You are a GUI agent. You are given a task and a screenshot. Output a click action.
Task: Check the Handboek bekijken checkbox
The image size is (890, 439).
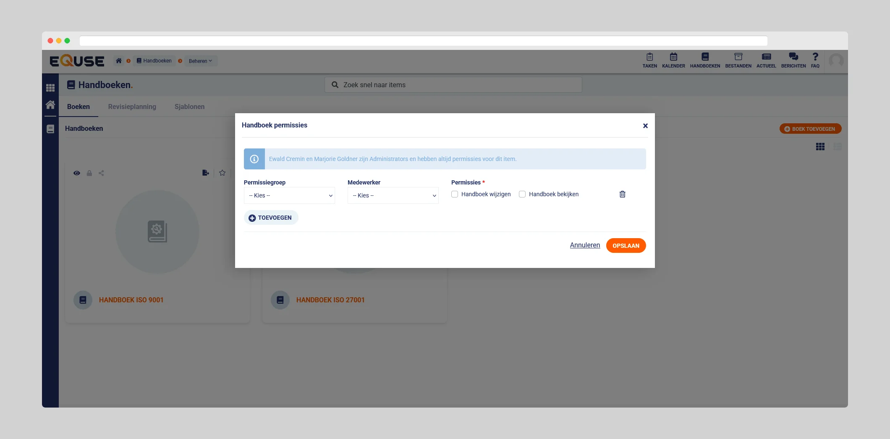click(522, 194)
